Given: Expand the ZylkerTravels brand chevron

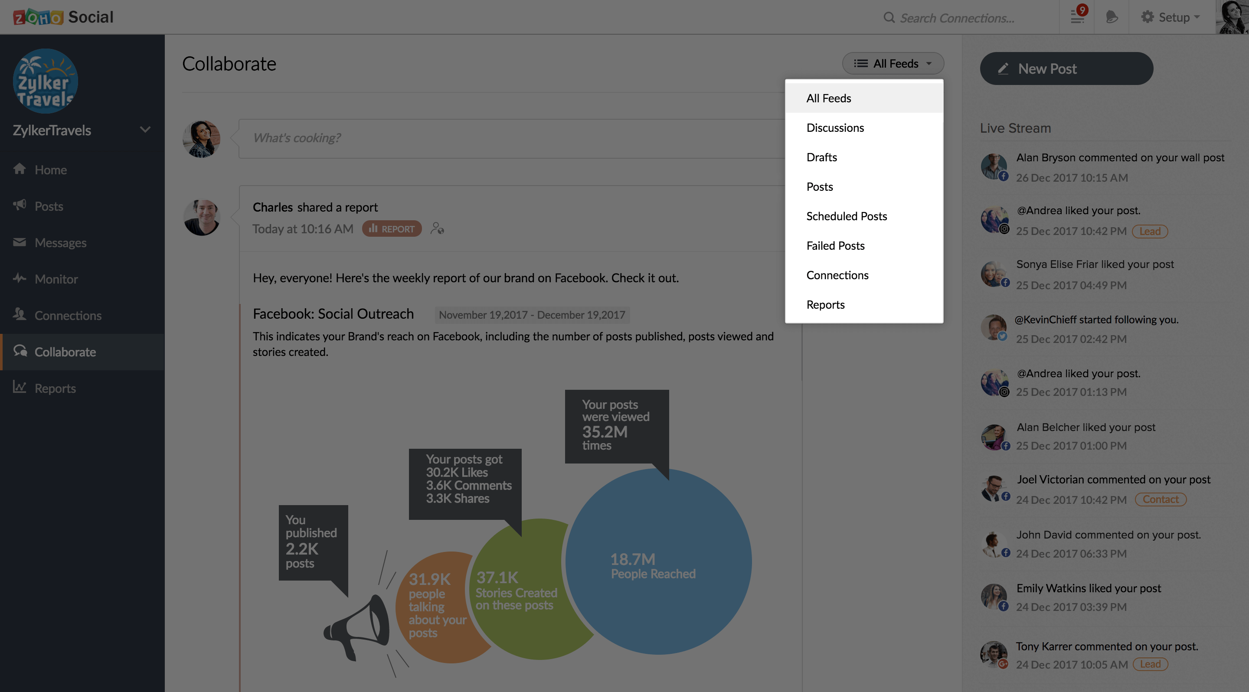Looking at the screenshot, I should tap(145, 130).
